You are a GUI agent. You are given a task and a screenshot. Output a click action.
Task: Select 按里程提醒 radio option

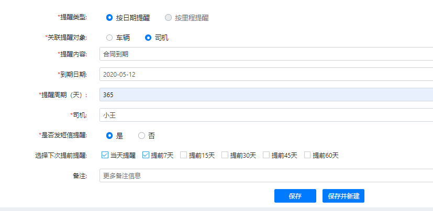168,17
